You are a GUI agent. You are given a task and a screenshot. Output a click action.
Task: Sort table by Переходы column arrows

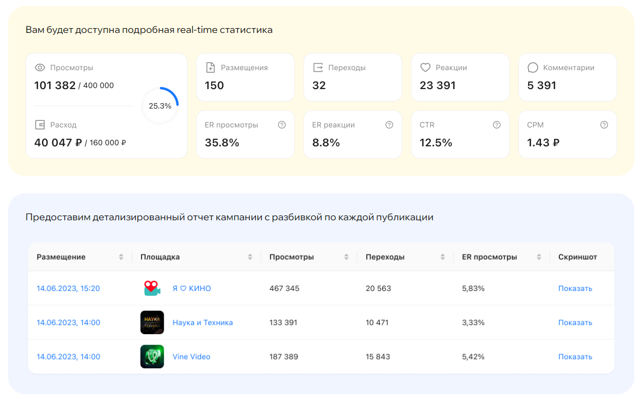pyautogui.click(x=443, y=257)
